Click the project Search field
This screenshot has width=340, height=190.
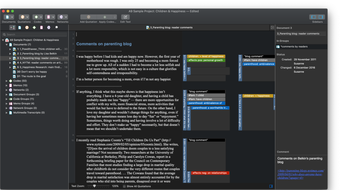(x=33, y=34)
